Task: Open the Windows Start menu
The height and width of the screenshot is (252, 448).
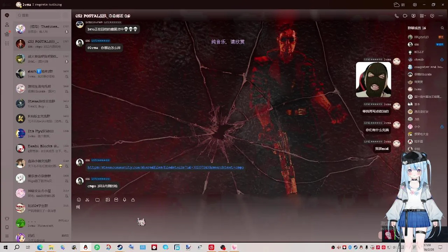Action: tap(6, 247)
